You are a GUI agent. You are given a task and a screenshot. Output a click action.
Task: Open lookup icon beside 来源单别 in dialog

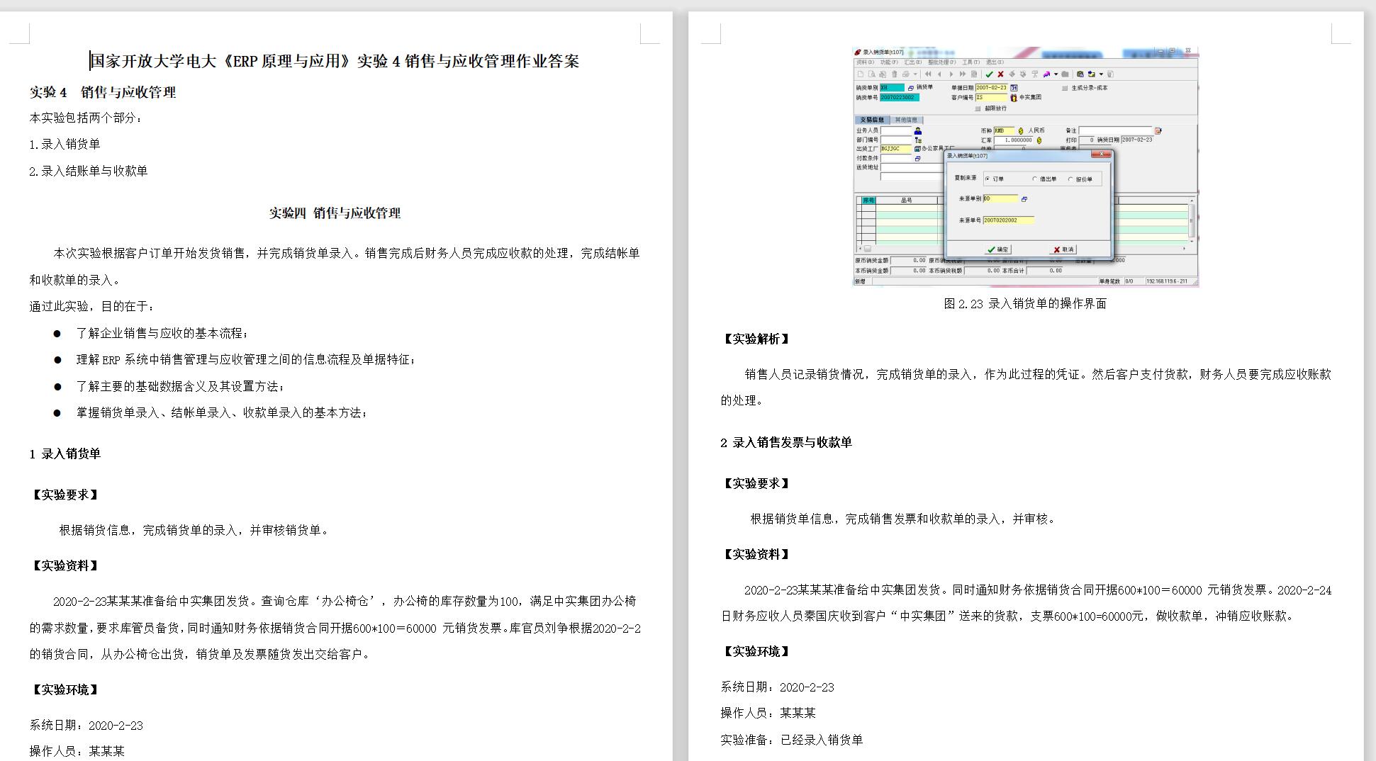pos(1024,199)
